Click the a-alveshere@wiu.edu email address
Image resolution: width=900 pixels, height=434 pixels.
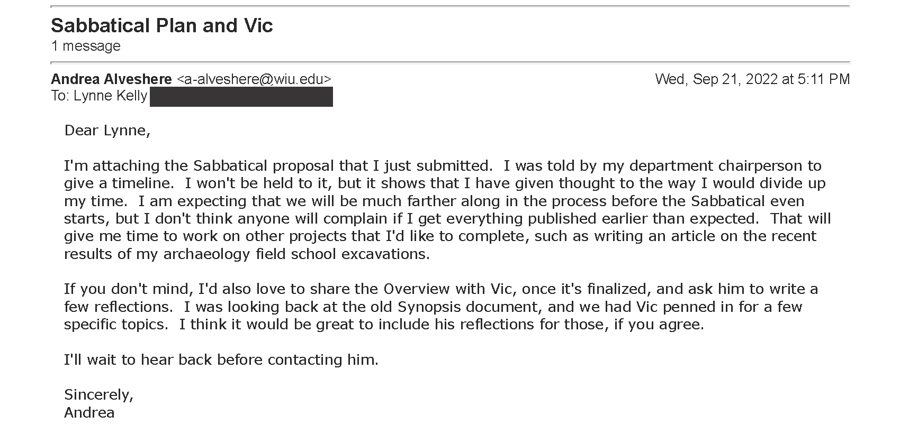click(254, 79)
